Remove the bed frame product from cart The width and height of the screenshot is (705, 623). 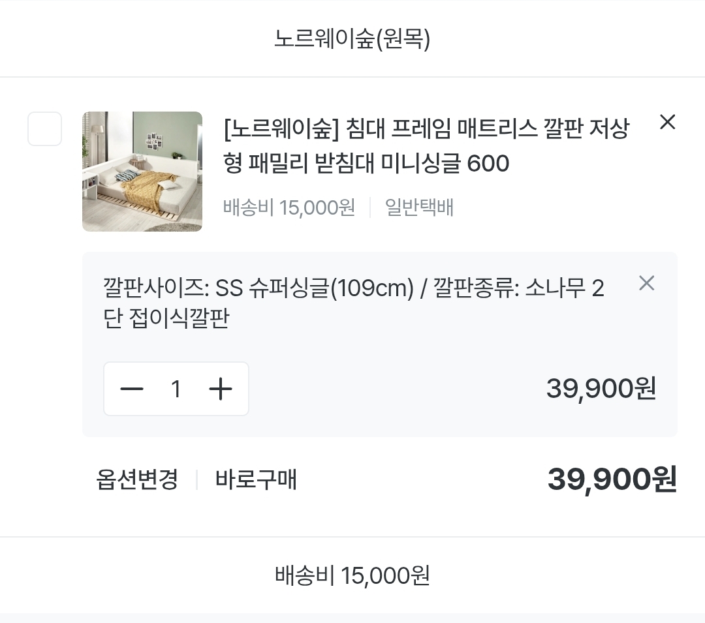[666, 122]
